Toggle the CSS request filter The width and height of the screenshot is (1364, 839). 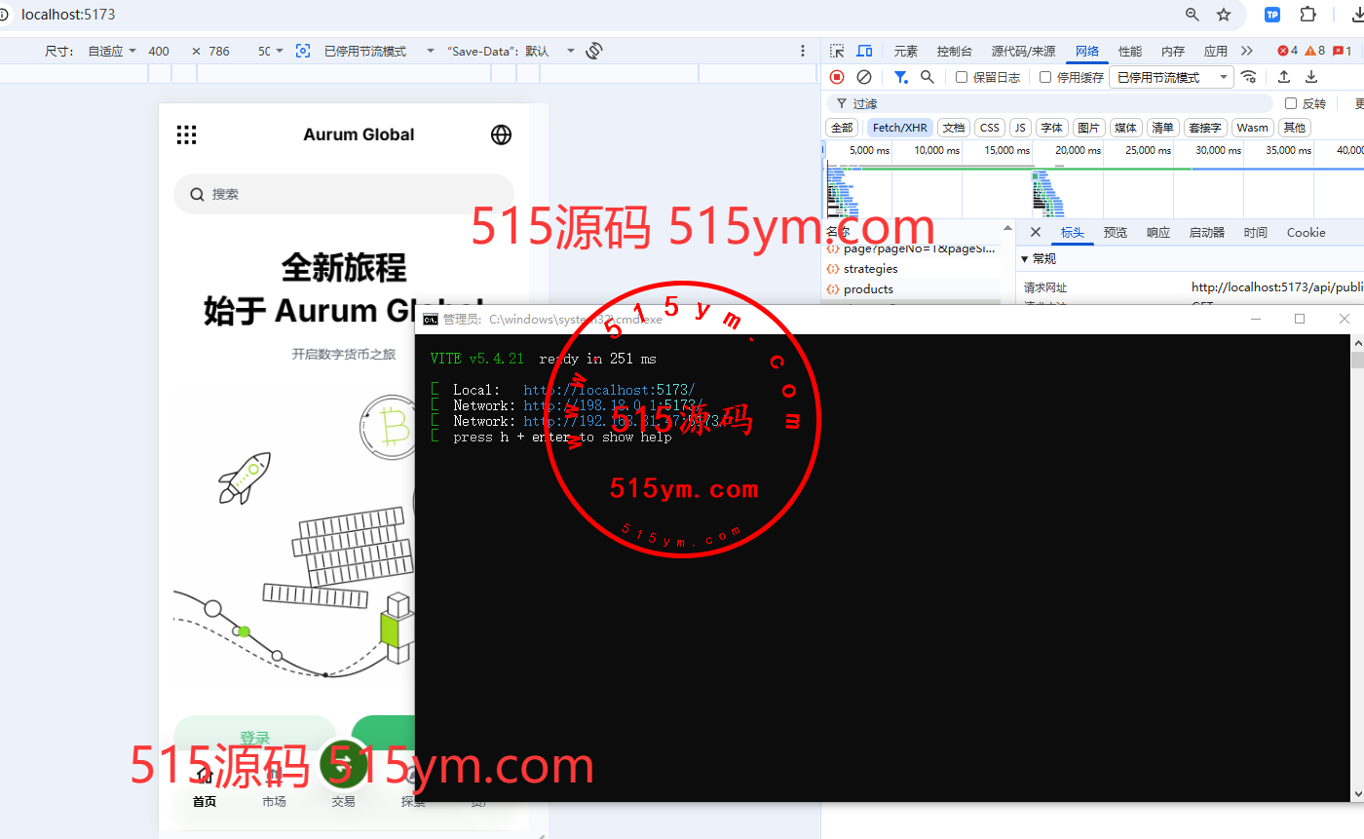pos(990,128)
